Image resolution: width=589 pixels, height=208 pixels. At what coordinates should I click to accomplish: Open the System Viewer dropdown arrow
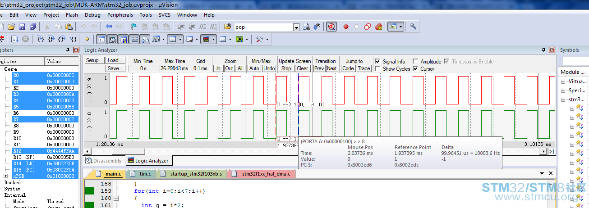coord(248,39)
